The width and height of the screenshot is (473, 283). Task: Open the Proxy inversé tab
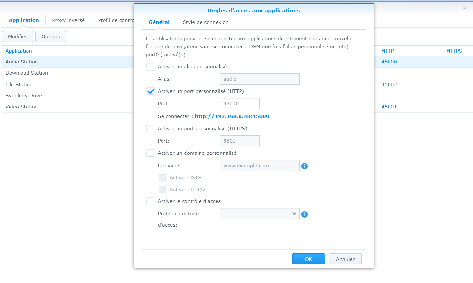point(68,20)
